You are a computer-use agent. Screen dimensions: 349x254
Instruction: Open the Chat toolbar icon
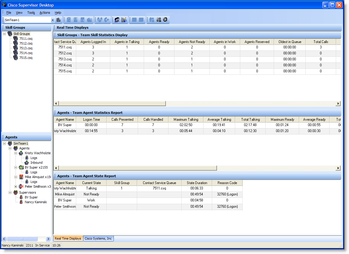117,20
